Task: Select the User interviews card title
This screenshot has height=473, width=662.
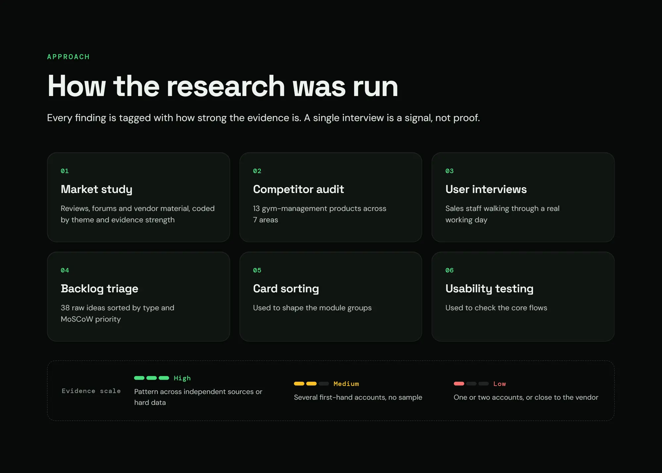Action: [x=486, y=189]
